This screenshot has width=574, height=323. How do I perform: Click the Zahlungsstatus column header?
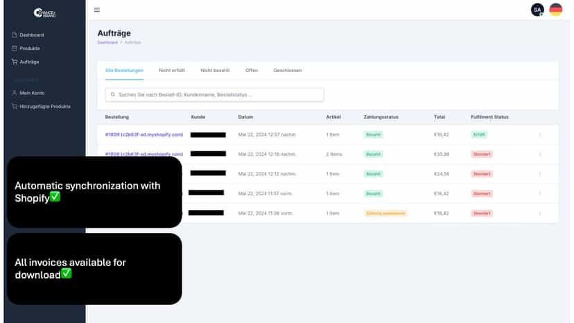tap(381, 117)
